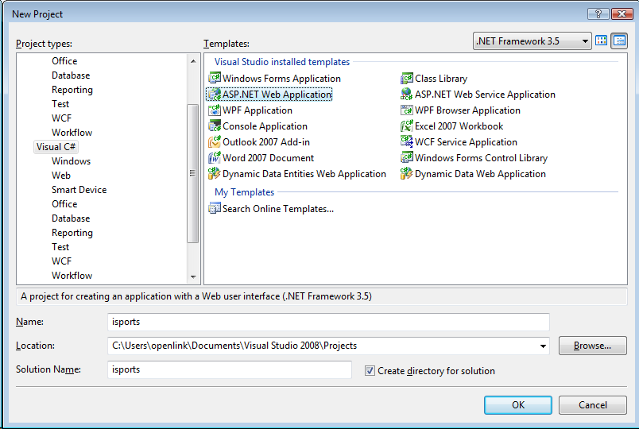Click the Search Online Templates icon
The image size is (639, 429).
(x=215, y=208)
